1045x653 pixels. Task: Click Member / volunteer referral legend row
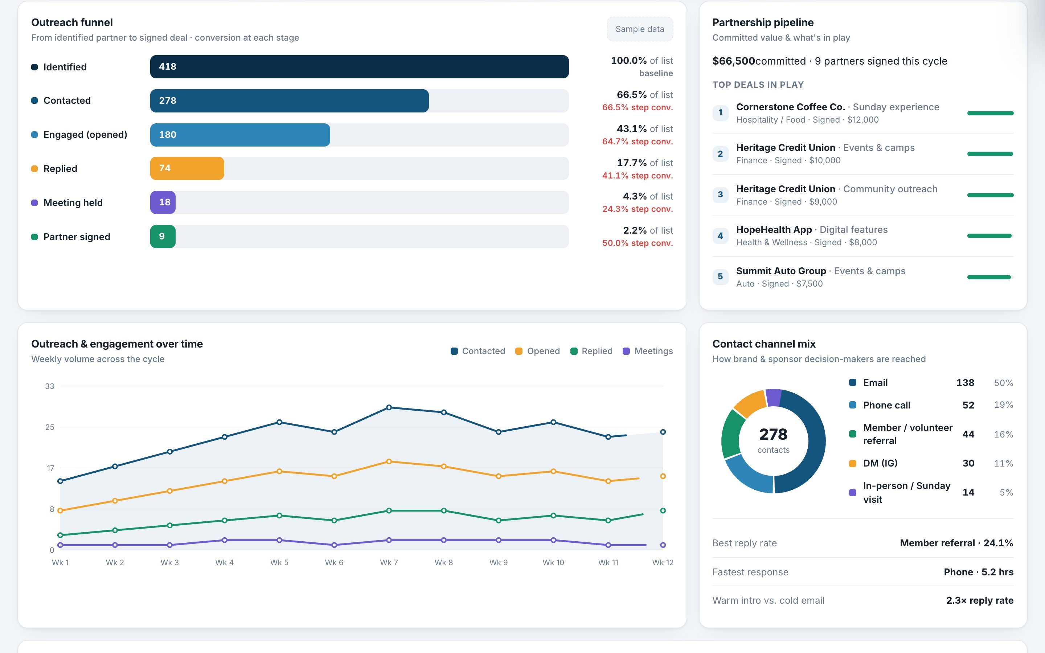pos(931,434)
